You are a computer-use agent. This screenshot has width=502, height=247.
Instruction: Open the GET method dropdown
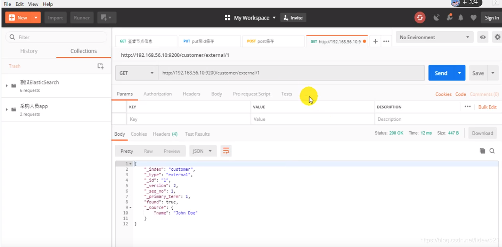coord(136,73)
